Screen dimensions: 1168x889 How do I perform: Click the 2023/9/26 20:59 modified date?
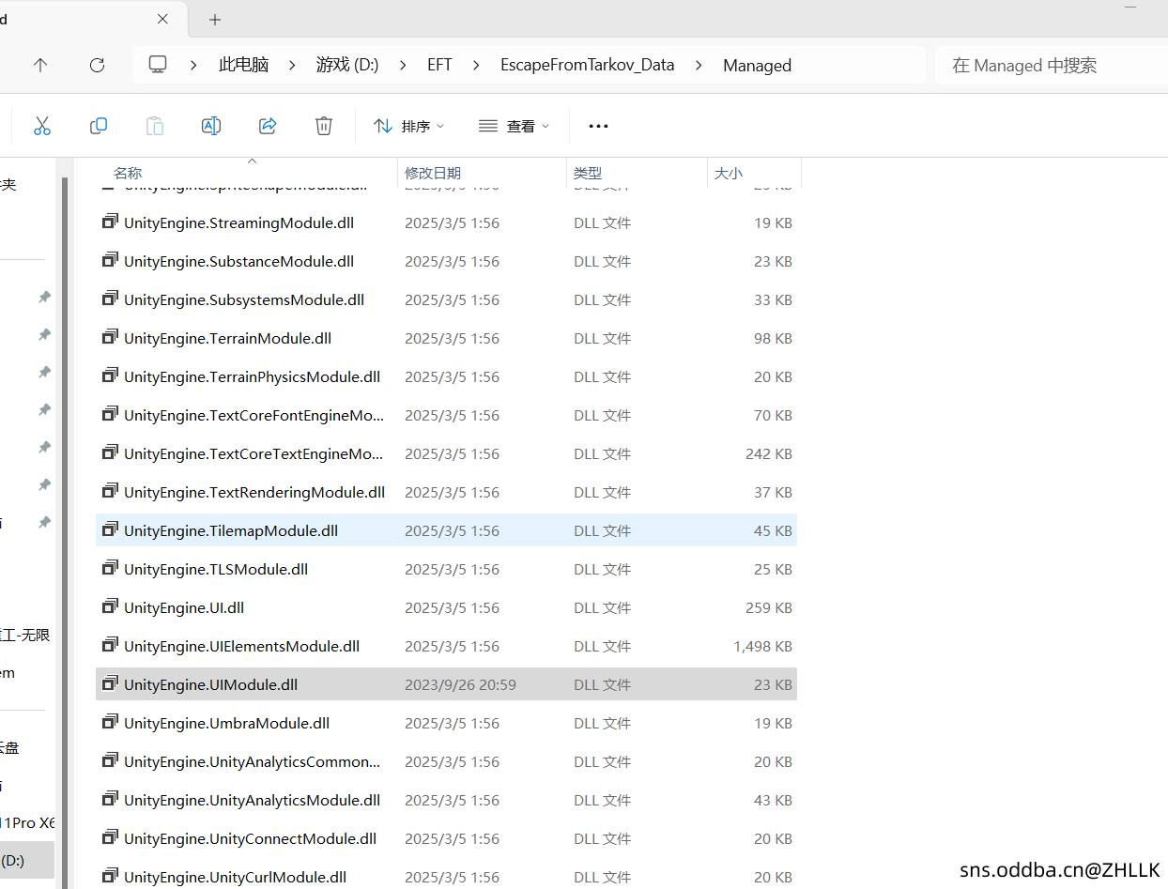pyautogui.click(x=460, y=684)
